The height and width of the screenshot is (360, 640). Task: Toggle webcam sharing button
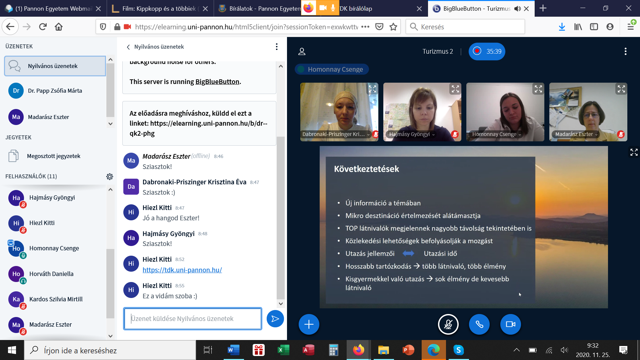510,324
